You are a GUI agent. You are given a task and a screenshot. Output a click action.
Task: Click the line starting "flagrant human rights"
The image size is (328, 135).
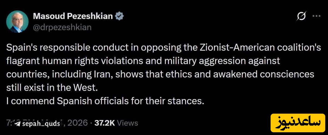click(x=143, y=61)
